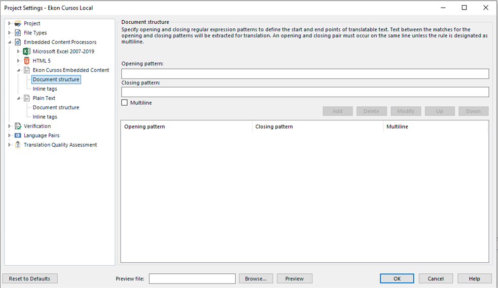The width and height of the screenshot is (498, 288).
Task: Expand the Language Pairs node
Action: pos(9,136)
